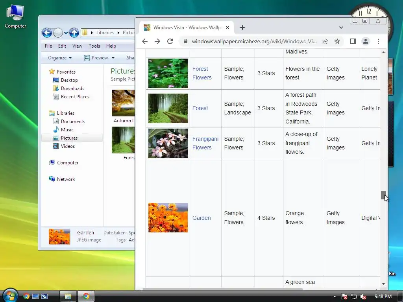Go forward in Chrome browser
The width and height of the screenshot is (403, 302).
(x=157, y=41)
